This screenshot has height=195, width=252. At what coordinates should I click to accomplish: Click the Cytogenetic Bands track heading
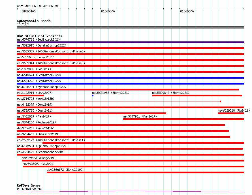pos(34,21)
